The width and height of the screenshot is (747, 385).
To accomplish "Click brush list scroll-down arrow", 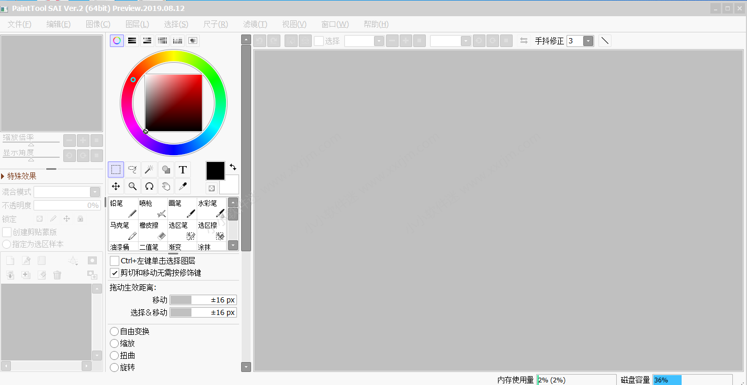I will pyautogui.click(x=233, y=245).
